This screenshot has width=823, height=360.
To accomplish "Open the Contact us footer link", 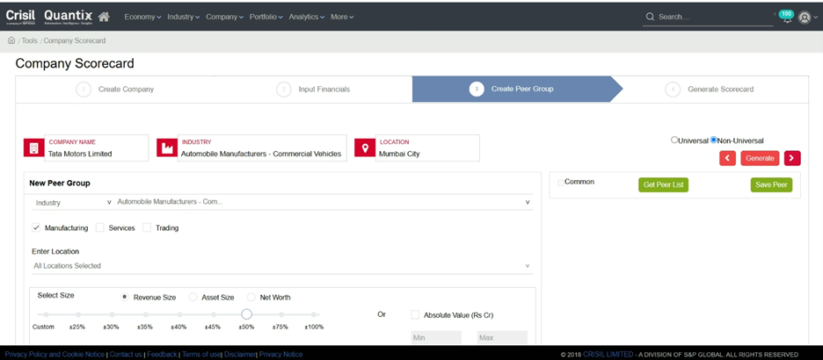I will click(x=126, y=355).
